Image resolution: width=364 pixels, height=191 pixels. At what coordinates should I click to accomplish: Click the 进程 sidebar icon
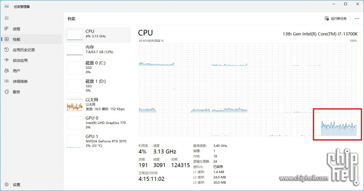[6, 29]
